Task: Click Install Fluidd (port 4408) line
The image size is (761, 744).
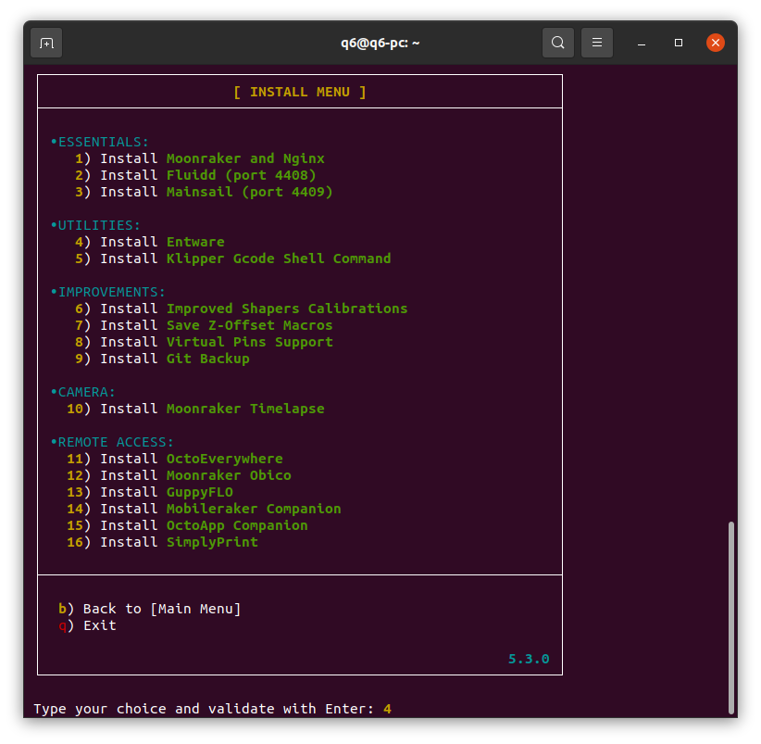Action: pos(195,175)
